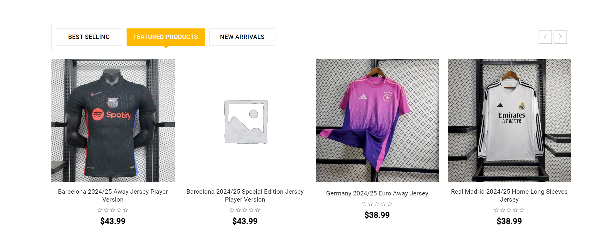Open the pink Germany Euro Away Jersey image
The width and height of the screenshot is (607, 235).
click(377, 120)
